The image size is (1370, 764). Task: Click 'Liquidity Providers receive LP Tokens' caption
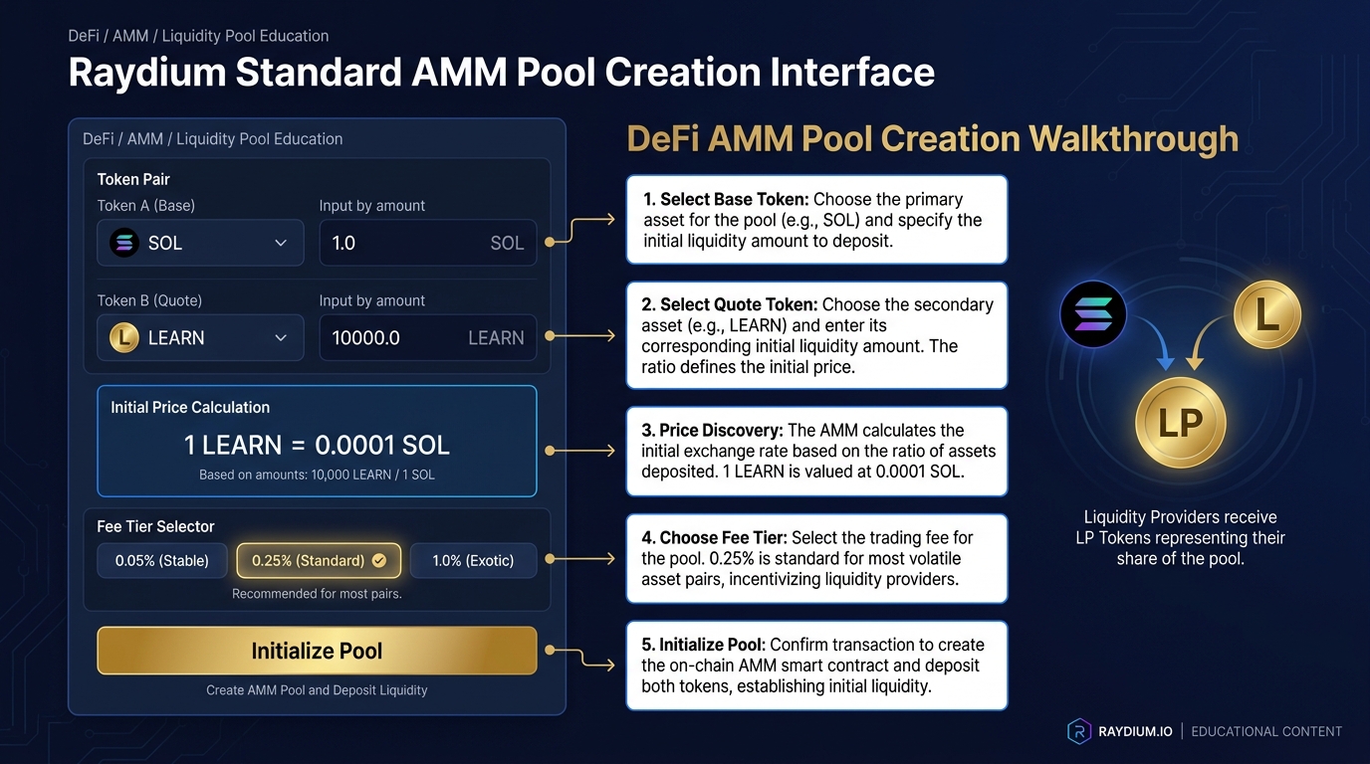(x=1181, y=538)
